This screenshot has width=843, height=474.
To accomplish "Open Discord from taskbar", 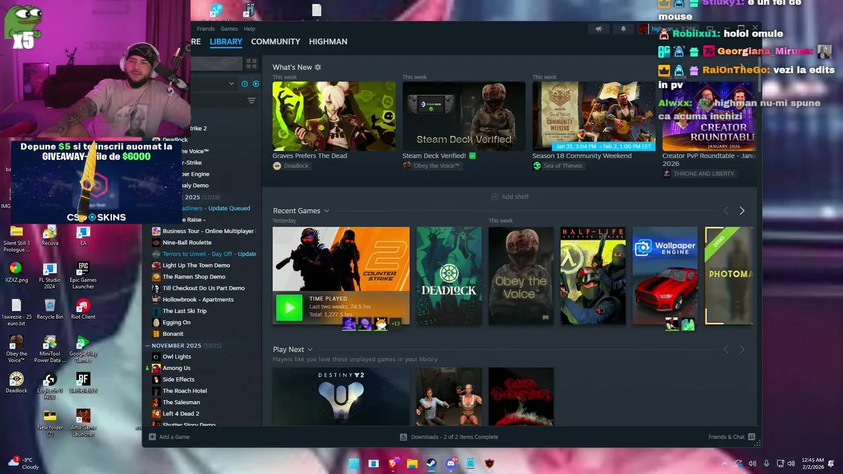I will (x=452, y=463).
